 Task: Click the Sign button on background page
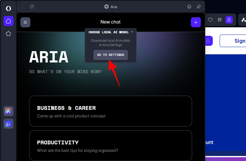pyautogui.click(x=233, y=41)
